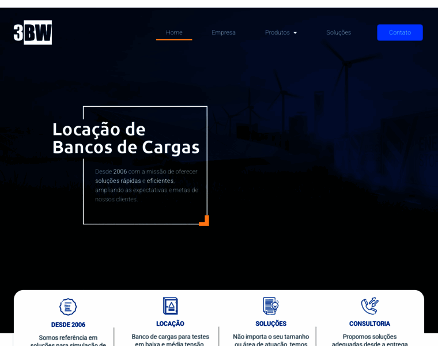Navigate to Soluções in navbar
This screenshot has height=346, width=438.
pos(338,32)
